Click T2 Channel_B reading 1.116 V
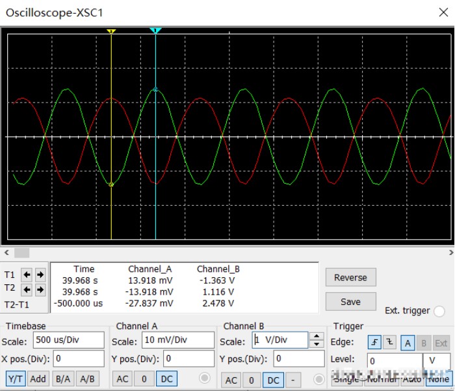The width and height of the screenshot is (455, 392). click(x=218, y=292)
